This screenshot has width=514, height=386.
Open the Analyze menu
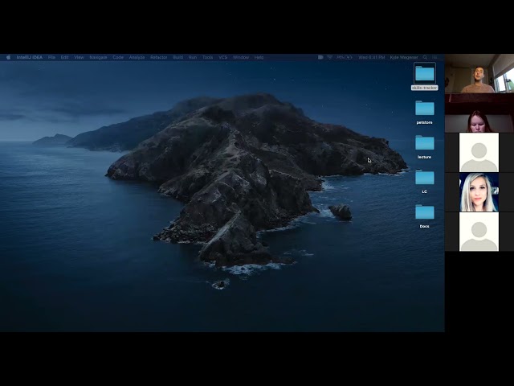[137, 57]
